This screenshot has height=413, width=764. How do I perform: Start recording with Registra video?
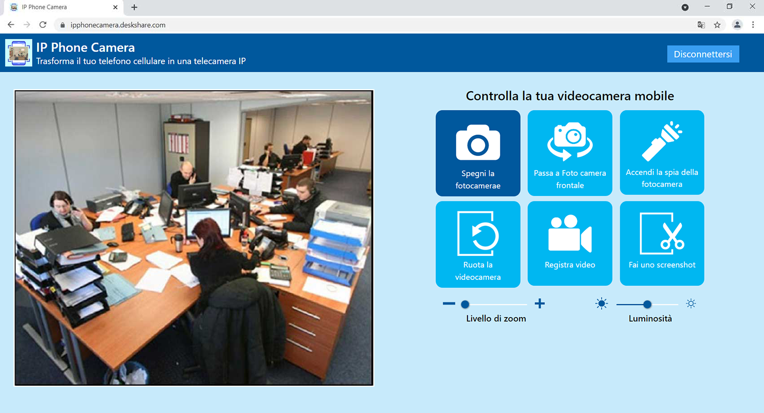click(570, 243)
